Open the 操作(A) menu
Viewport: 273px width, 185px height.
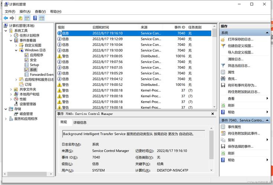pyautogui.click(x=25, y=11)
